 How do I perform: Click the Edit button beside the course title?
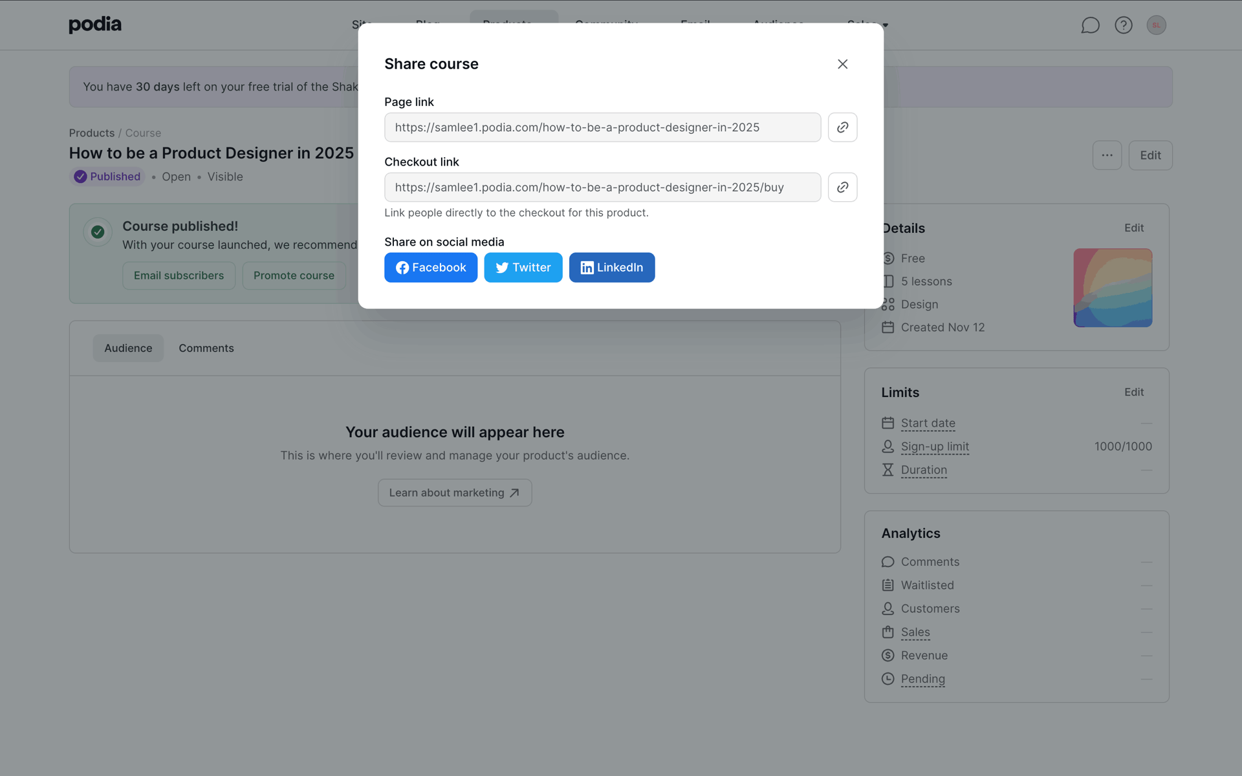(1150, 155)
